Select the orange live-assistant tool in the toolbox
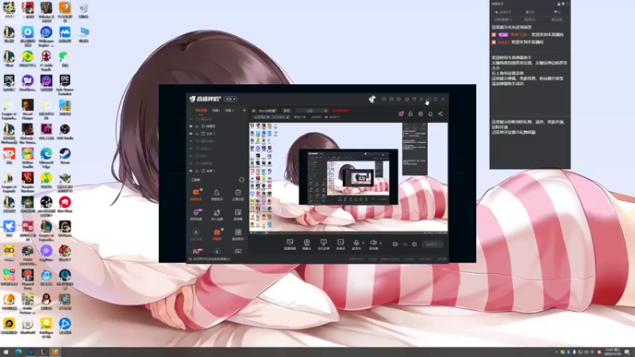 click(x=196, y=194)
